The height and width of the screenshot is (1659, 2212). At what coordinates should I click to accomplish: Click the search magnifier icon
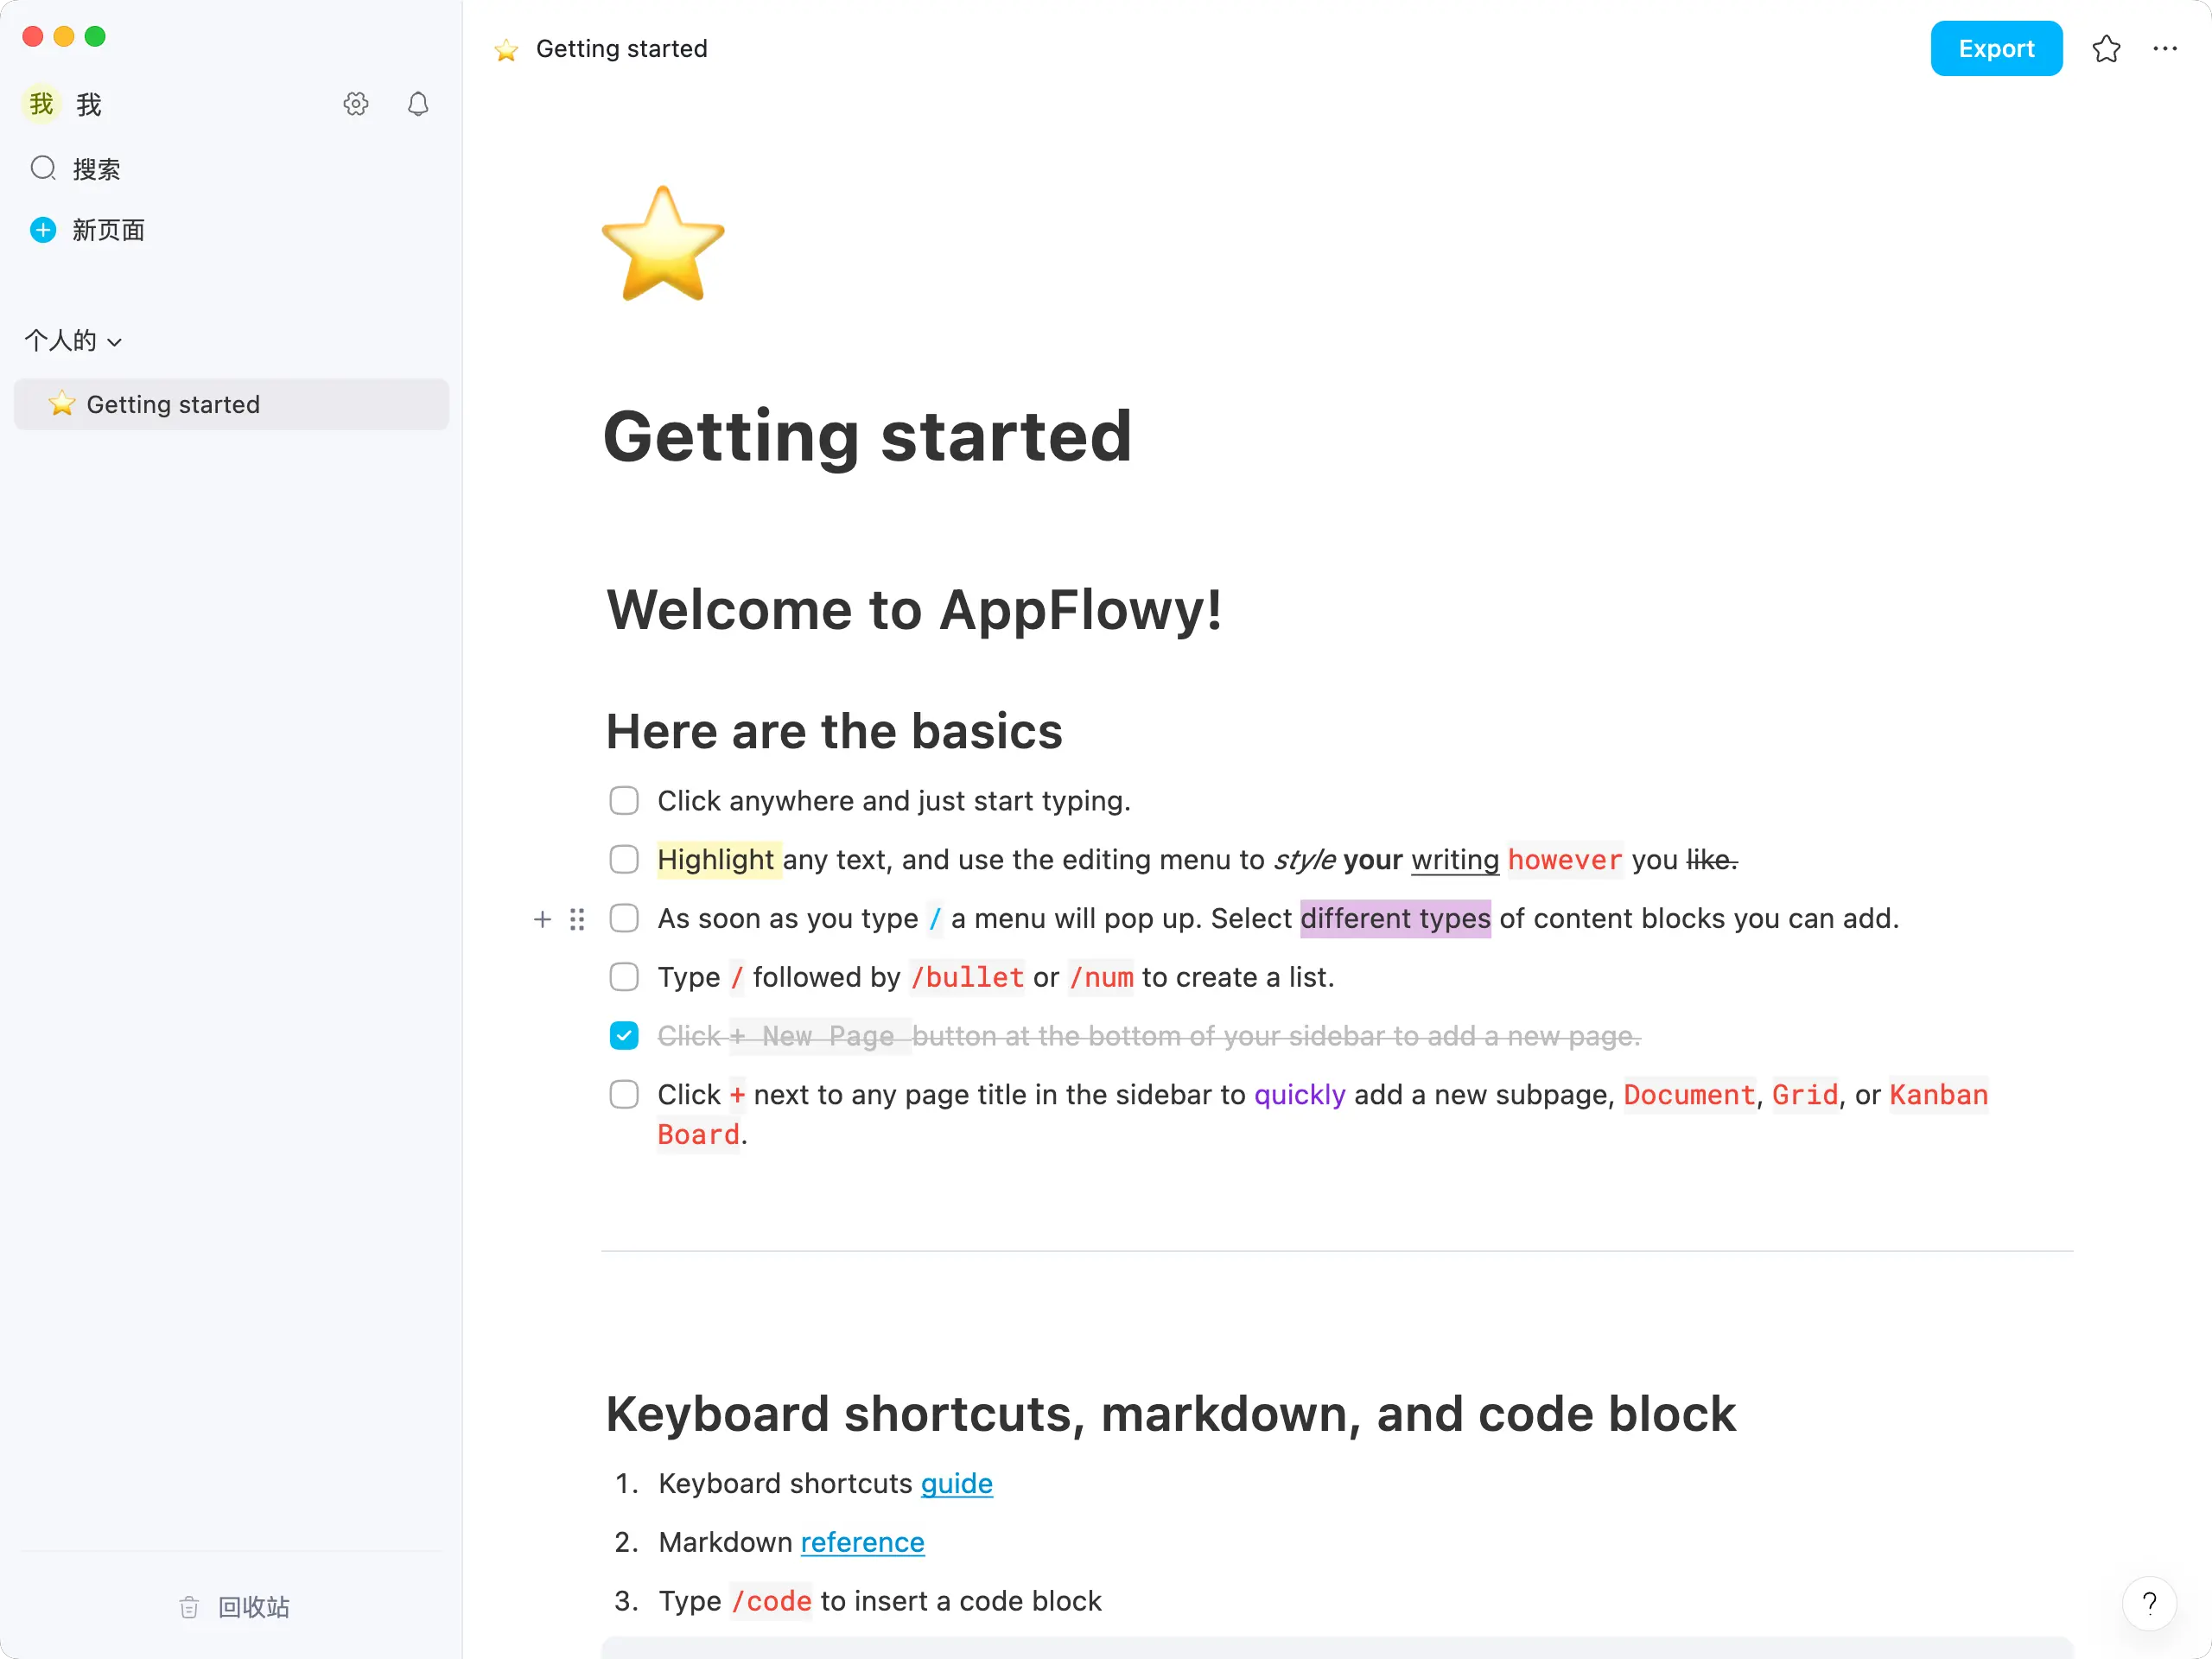pyautogui.click(x=43, y=168)
